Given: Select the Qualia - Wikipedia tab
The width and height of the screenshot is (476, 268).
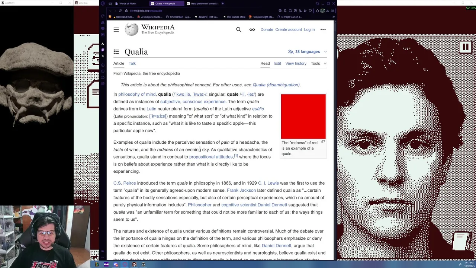Looking at the screenshot, I should click(166, 3).
